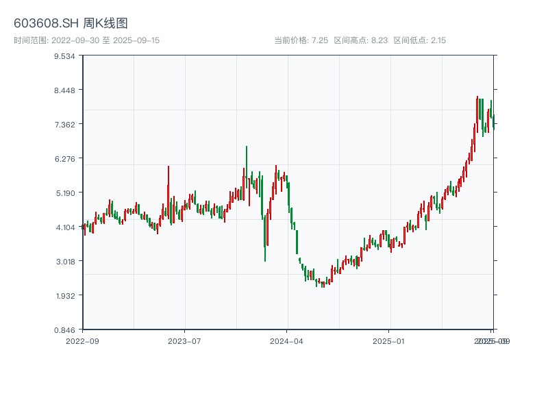
Task: Click the x-axis label 2023-07
Action: tap(184, 341)
